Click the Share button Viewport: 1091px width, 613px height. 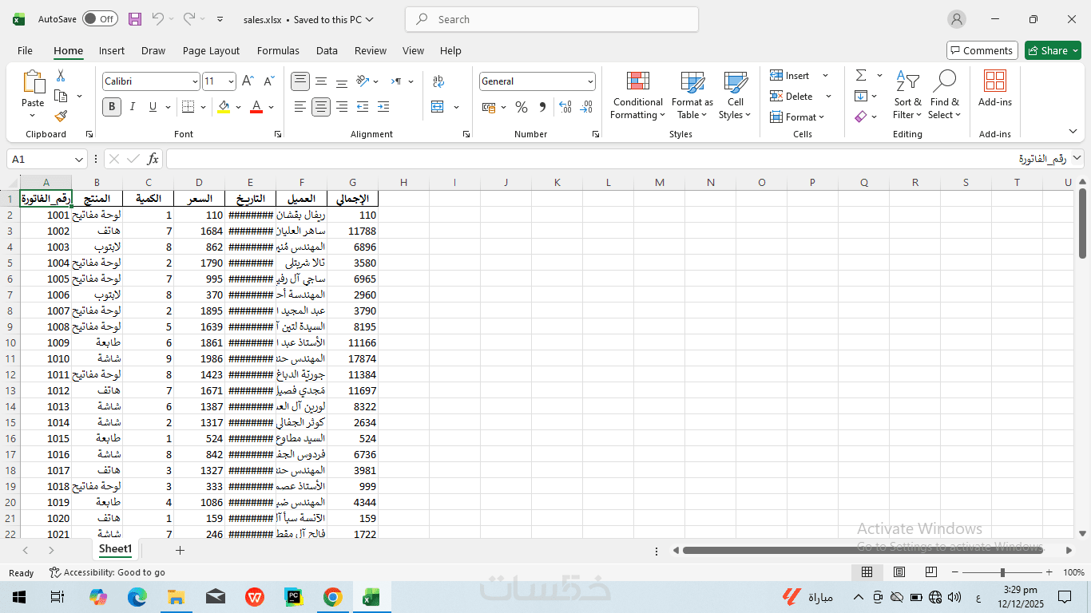(x=1053, y=50)
